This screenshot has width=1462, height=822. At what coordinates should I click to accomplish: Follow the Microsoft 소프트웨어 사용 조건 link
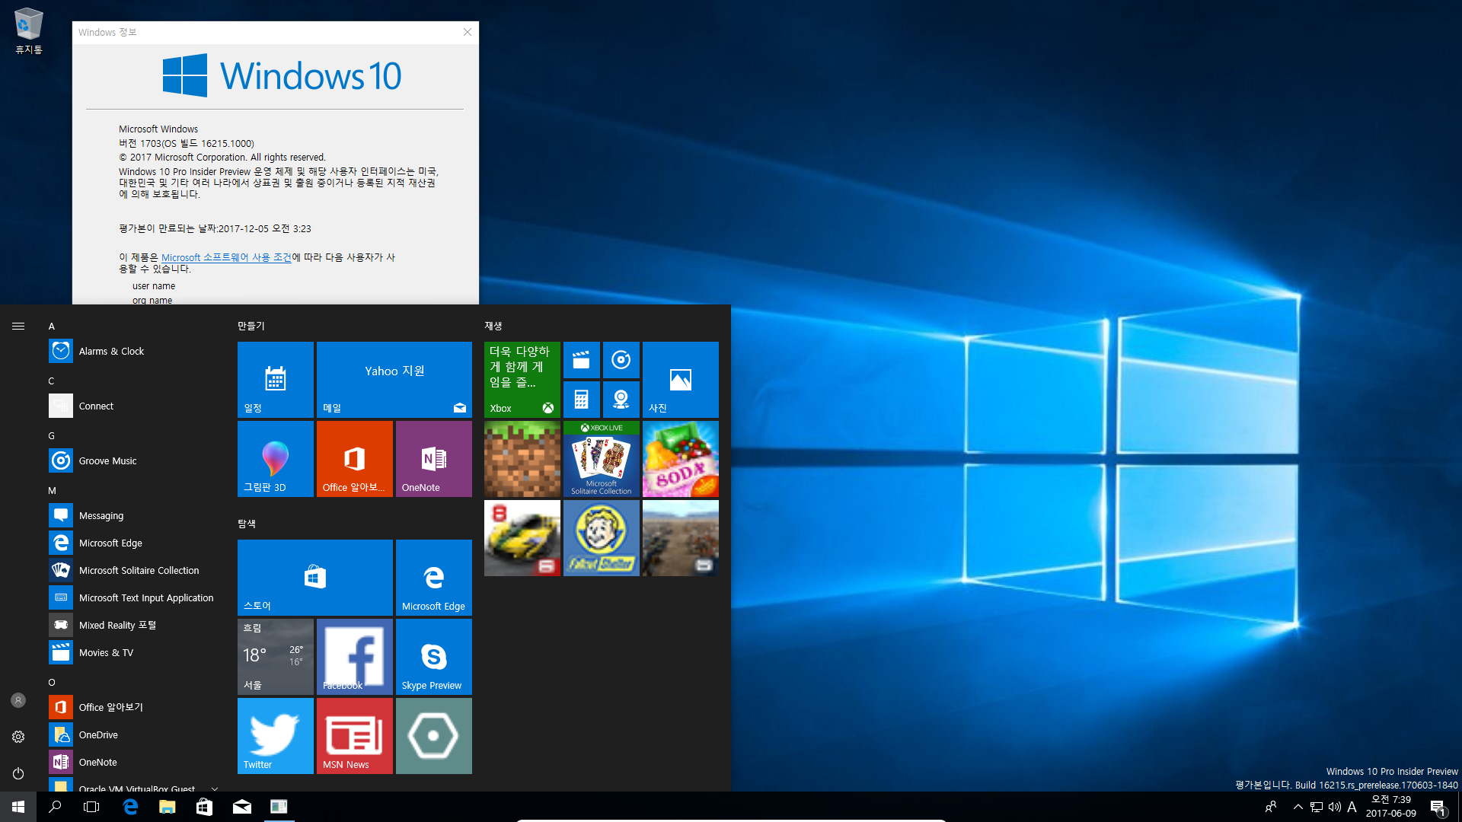pyautogui.click(x=226, y=257)
